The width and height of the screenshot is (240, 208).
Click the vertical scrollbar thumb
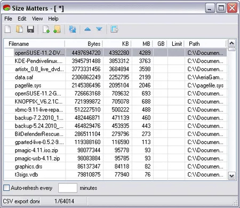point(231,49)
